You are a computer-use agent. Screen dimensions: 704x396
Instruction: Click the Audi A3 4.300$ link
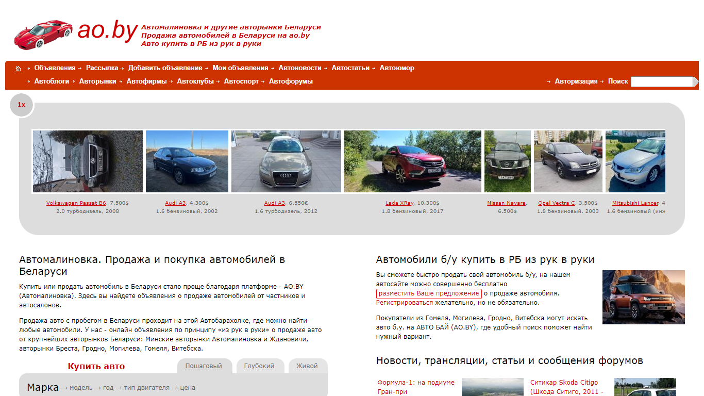click(x=175, y=203)
